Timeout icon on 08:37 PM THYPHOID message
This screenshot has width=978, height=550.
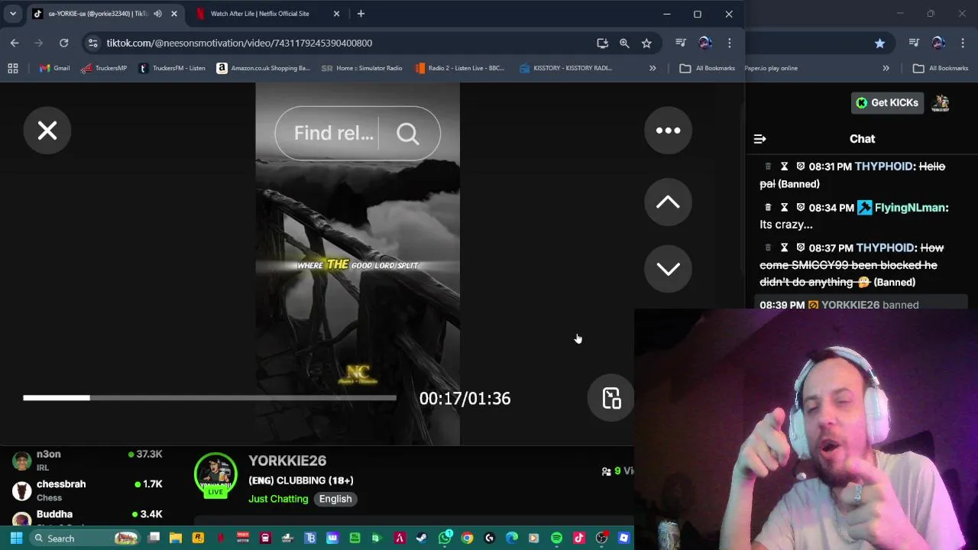[784, 247]
